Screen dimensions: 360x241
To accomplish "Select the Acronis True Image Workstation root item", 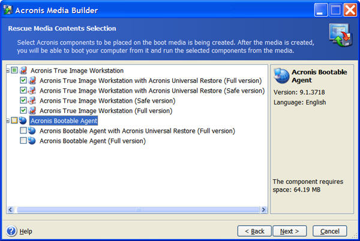I will pos(77,70).
